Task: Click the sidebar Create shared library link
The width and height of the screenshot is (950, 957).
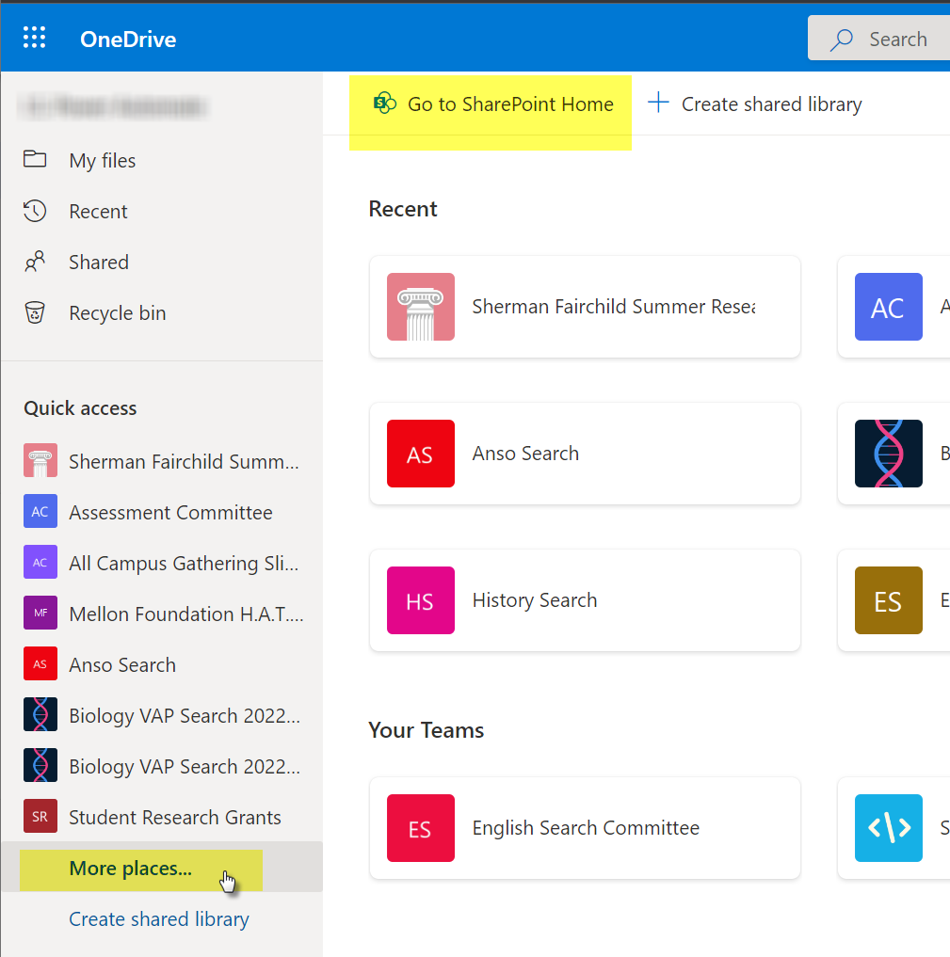Action: coord(159,918)
